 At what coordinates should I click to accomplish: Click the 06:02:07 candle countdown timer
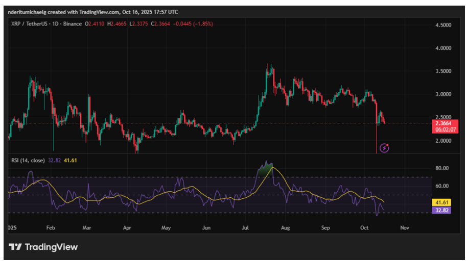(442, 129)
